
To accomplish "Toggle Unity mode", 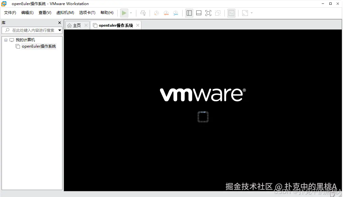I will pyautogui.click(x=217, y=13).
